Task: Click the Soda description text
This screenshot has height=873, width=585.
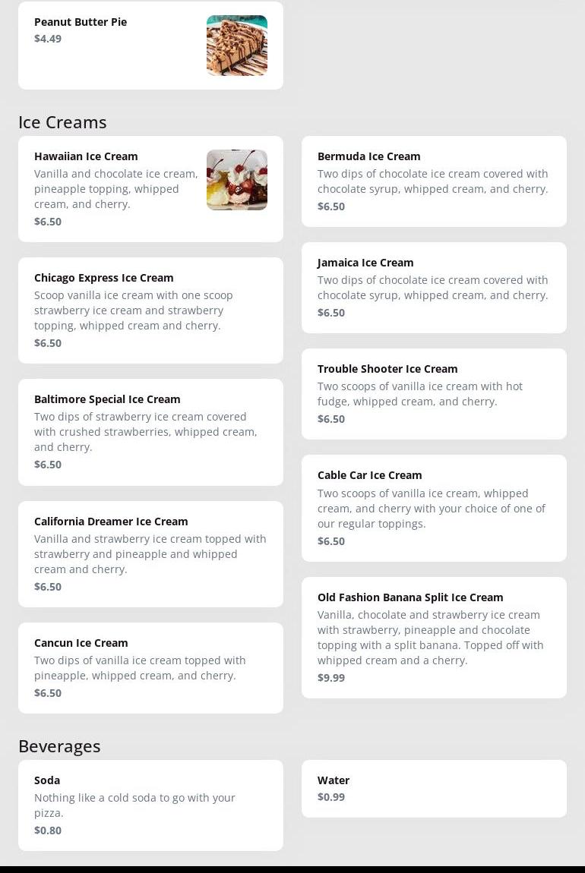Action: [134, 805]
